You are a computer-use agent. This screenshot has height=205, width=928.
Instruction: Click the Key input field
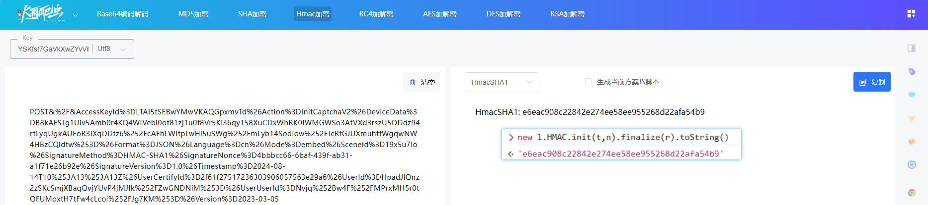coord(53,49)
